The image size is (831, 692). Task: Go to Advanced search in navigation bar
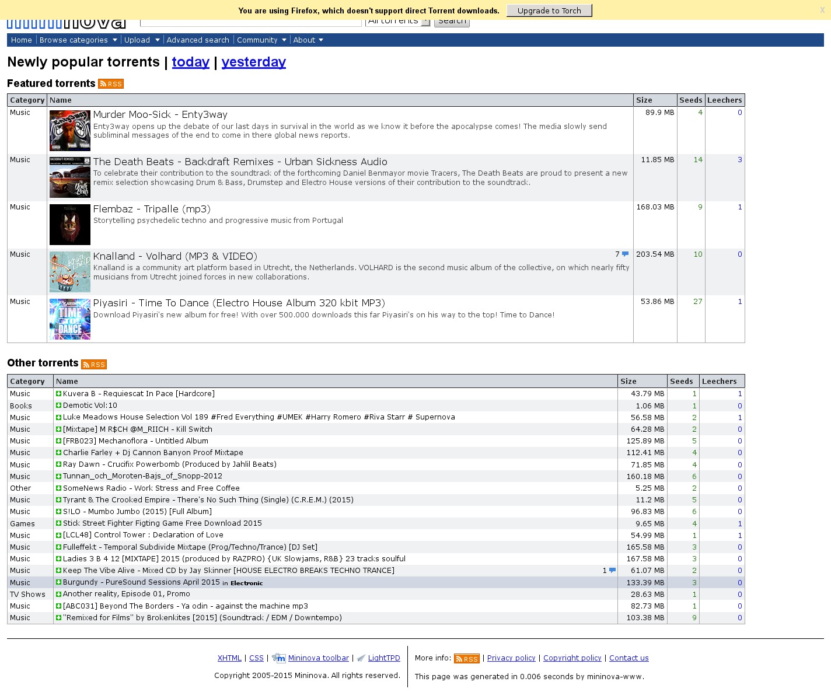[198, 40]
